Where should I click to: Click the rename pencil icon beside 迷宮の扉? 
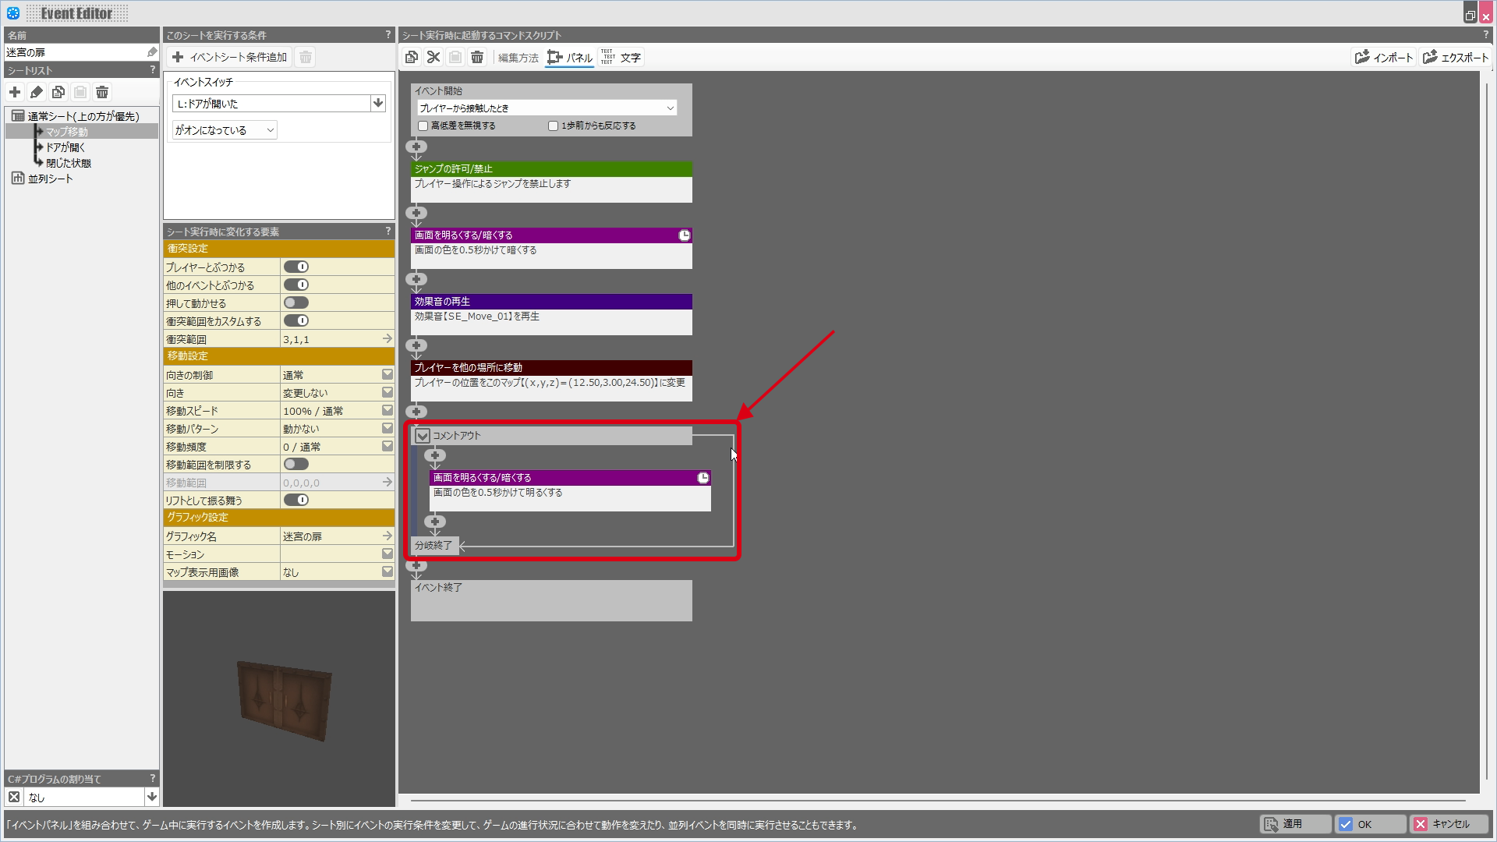point(152,52)
